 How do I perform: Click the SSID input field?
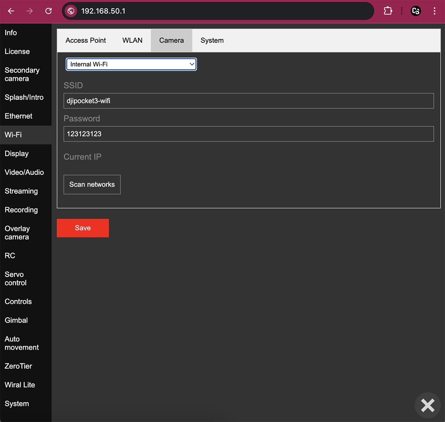click(x=249, y=101)
